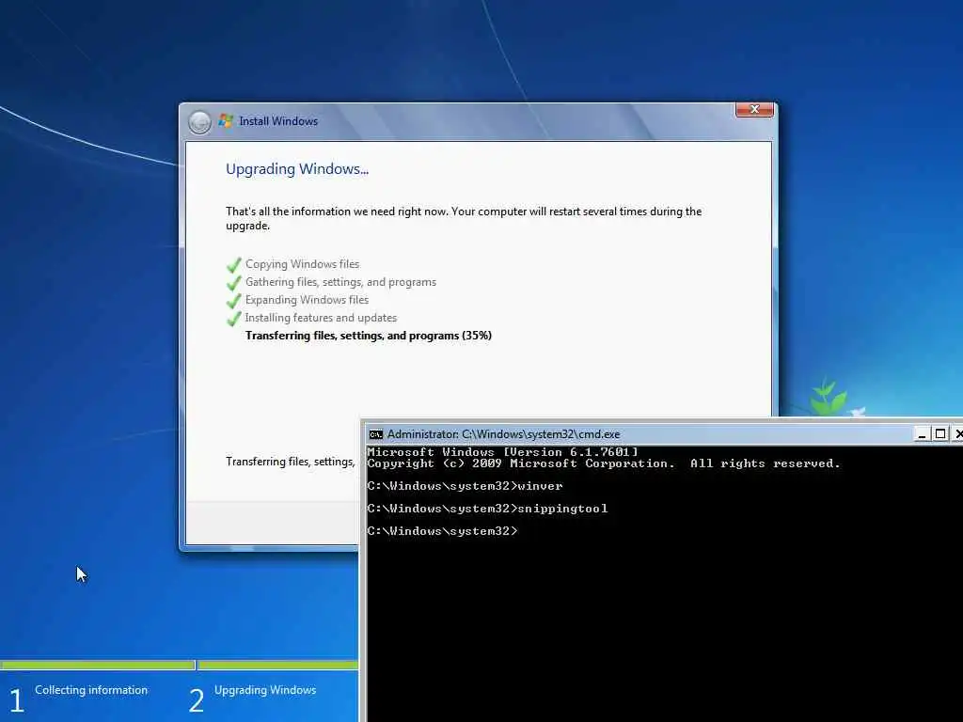
Task: Click the 'winver' command line in cmd
Action: 465,486
